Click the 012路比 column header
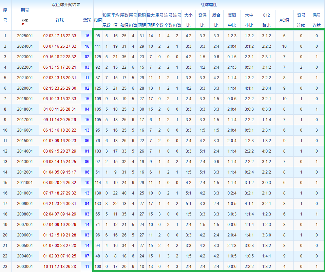The width and height of the screenshot is (325, 272). tap(266, 20)
